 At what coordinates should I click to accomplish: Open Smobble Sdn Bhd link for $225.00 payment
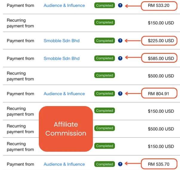(62, 41)
